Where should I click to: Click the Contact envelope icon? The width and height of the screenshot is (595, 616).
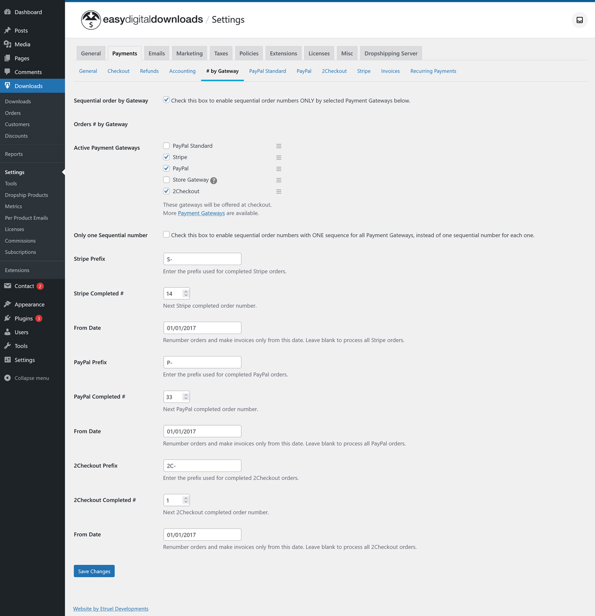(x=7, y=286)
